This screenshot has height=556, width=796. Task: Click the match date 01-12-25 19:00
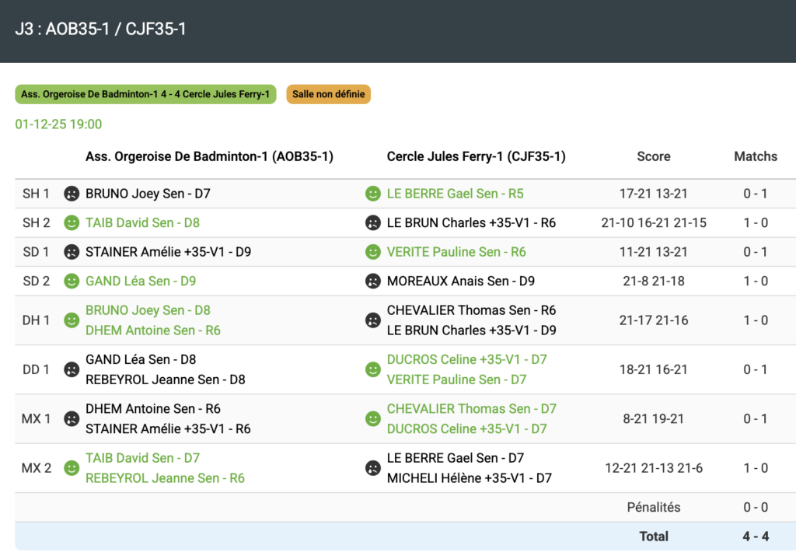click(58, 124)
